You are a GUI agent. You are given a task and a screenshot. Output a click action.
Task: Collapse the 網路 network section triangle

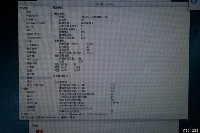(22, 89)
